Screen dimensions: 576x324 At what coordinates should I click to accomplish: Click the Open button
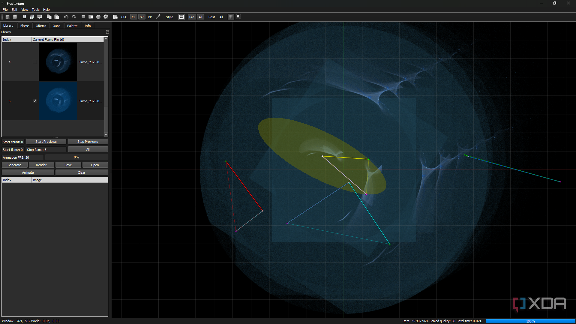95,165
